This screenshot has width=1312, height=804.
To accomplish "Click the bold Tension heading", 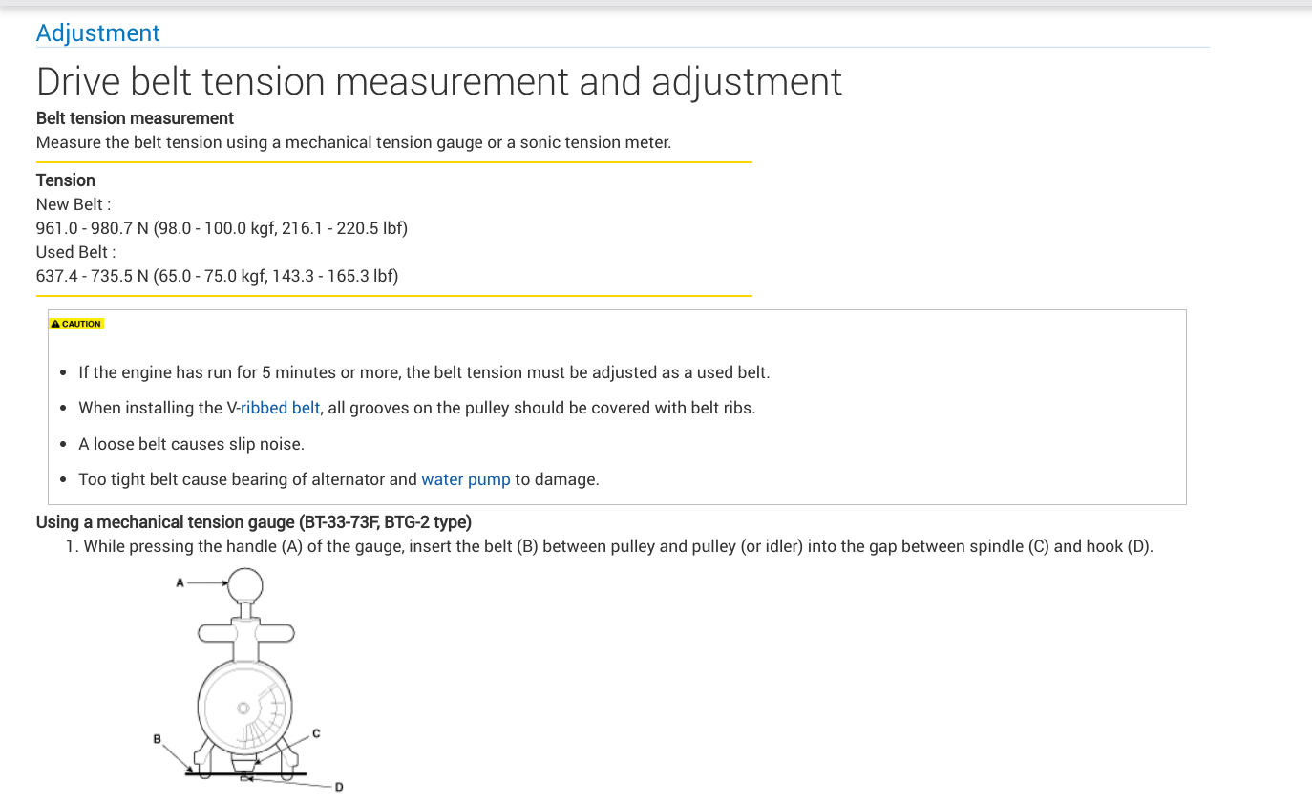I will (x=66, y=180).
